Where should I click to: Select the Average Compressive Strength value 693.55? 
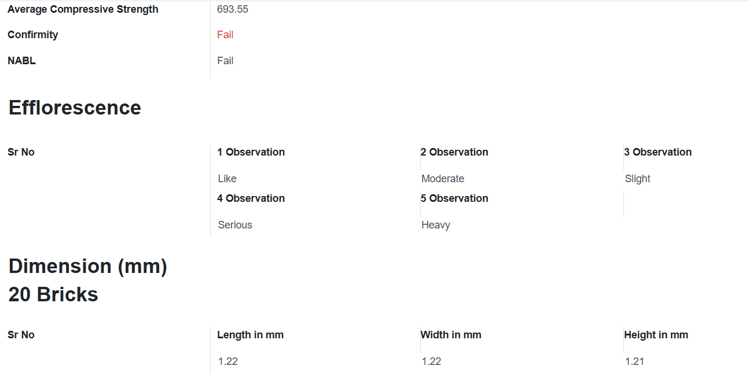pyautogui.click(x=233, y=9)
